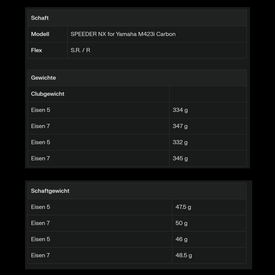
Task: Select the Modell row label
Action: 40,34
